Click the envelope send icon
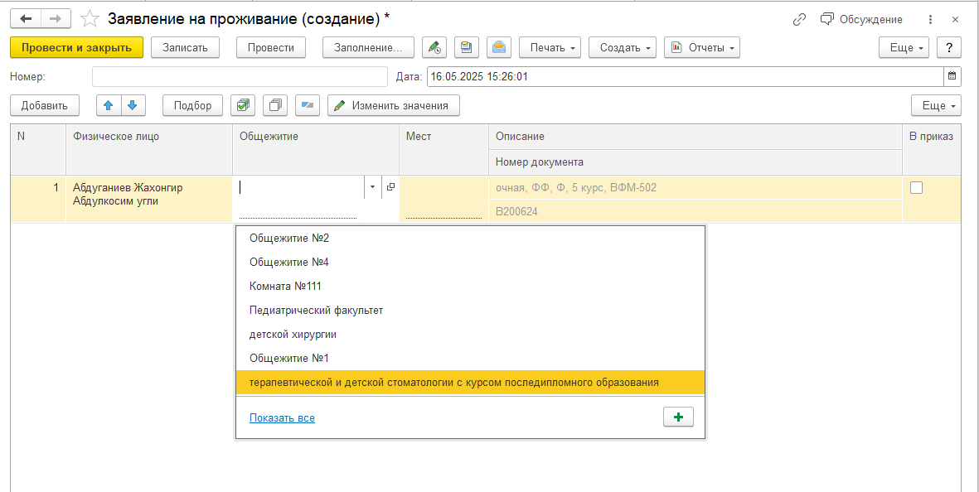 point(500,47)
